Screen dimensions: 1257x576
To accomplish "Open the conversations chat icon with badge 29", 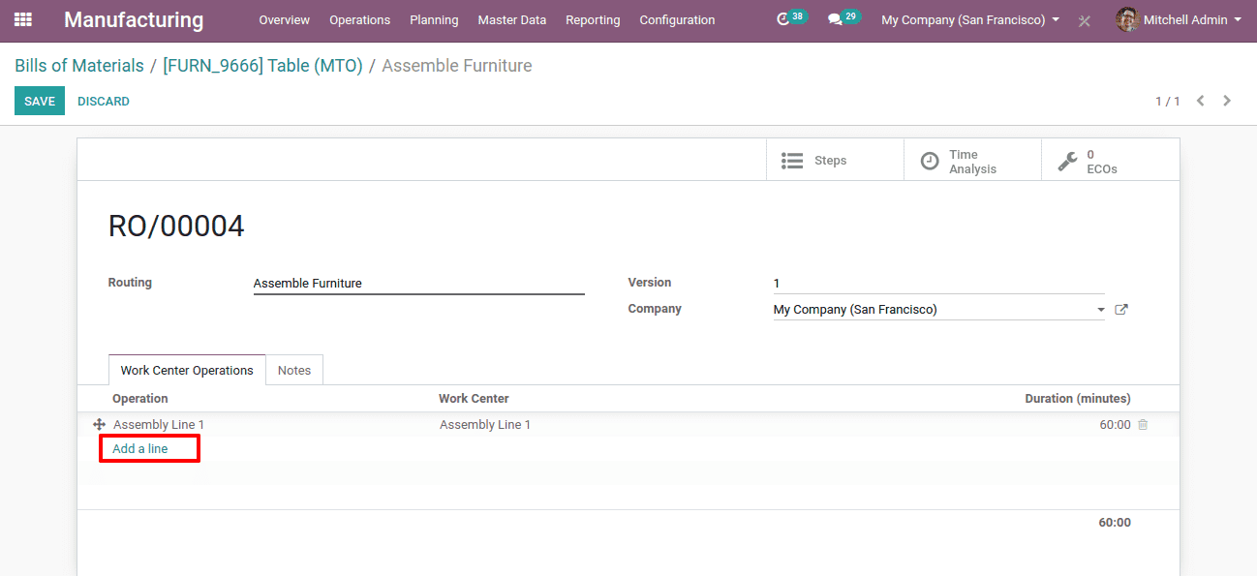I will [x=835, y=19].
